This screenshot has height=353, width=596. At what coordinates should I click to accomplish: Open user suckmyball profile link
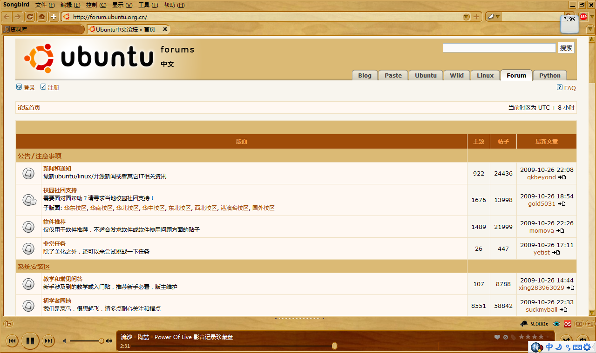click(x=542, y=309)
